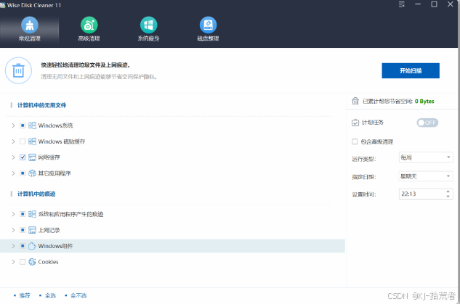Expand the 上网记录 row
460x304 pixels.
[13, 230]
